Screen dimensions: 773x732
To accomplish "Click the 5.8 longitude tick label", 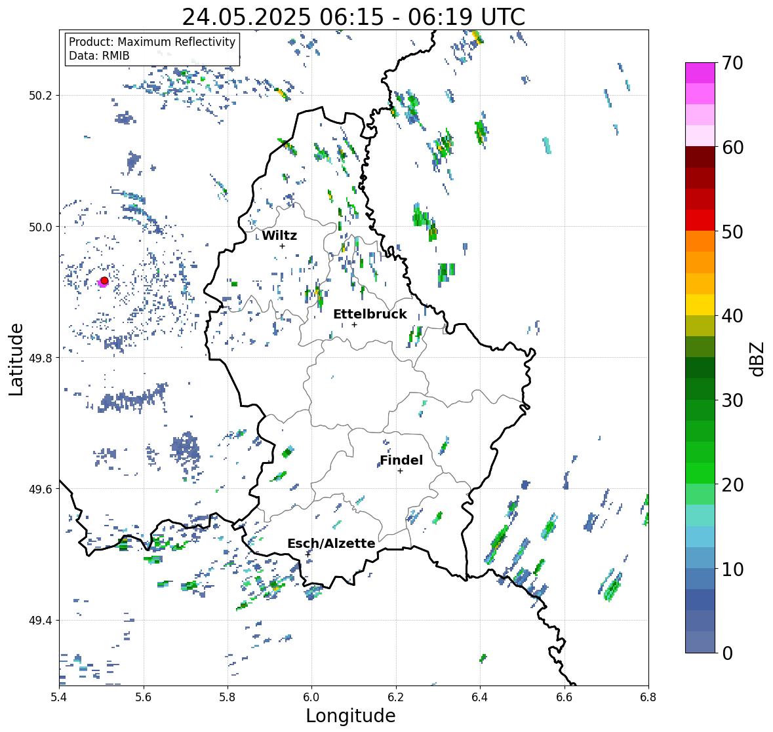I will pos(228,697).
